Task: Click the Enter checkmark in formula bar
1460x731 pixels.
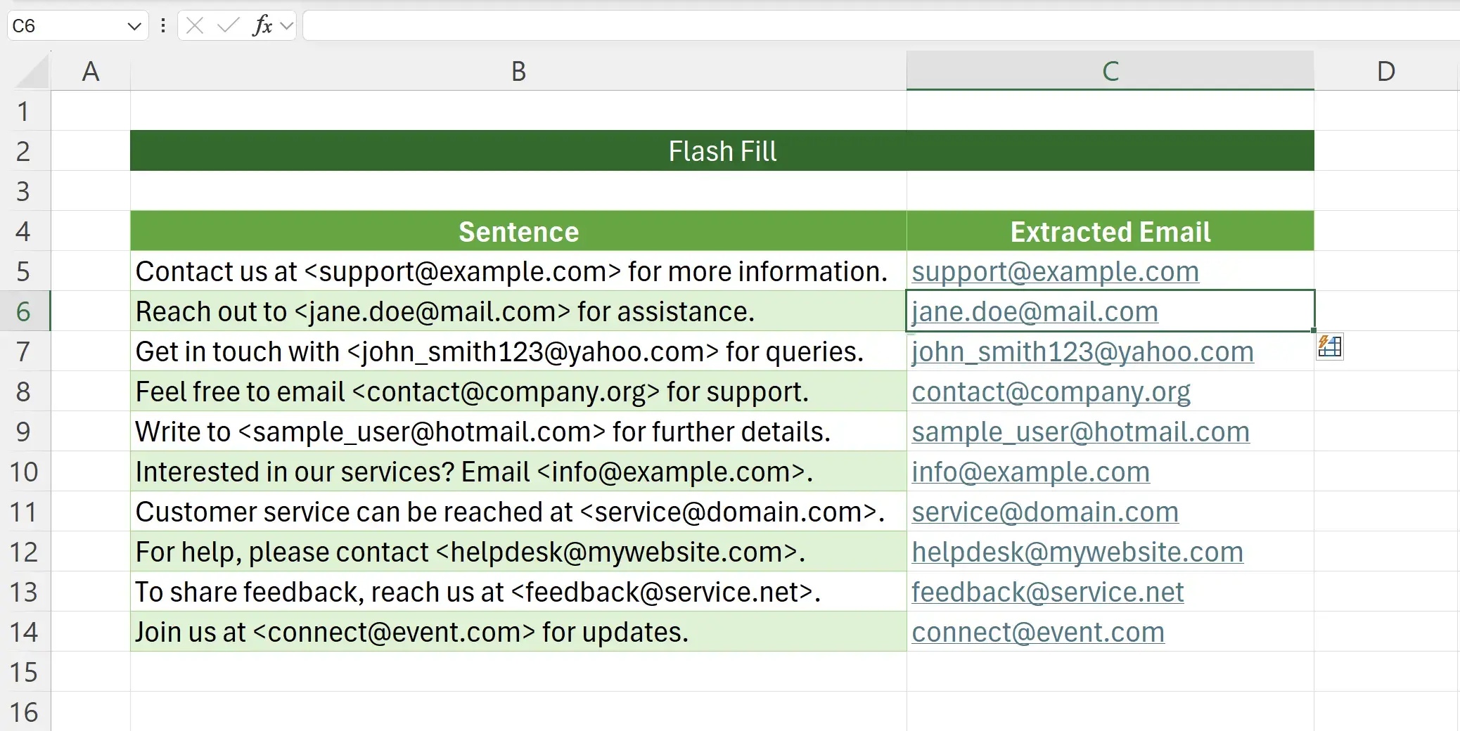Action: pyautogui.click(x=226, y=25)
